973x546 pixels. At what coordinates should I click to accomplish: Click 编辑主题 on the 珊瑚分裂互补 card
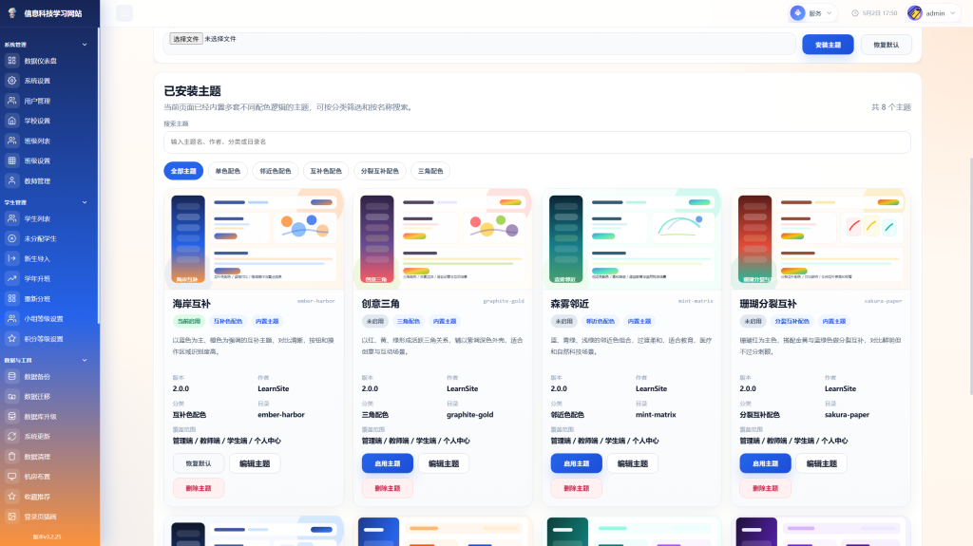point(822,463)
